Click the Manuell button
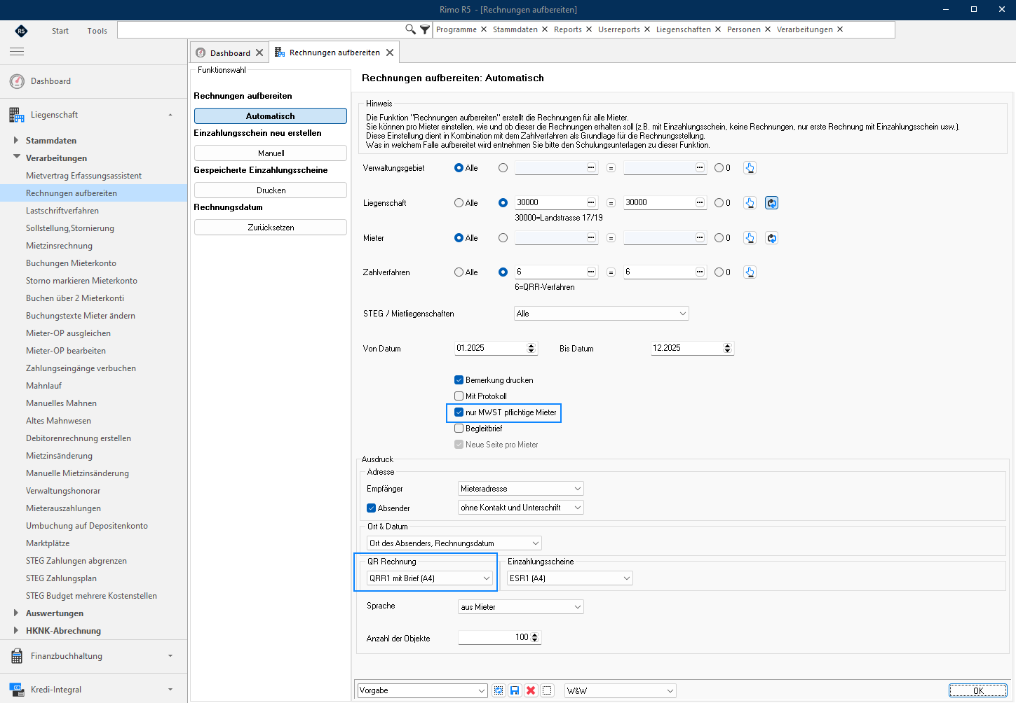Viewport: 1016px width, 703px height. pos(271,153)
